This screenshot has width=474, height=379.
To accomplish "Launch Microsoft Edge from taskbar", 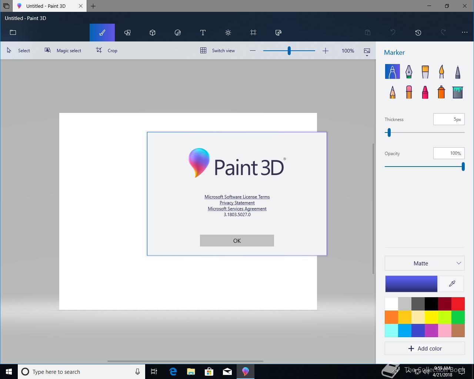I will pyautogui.click(x=173, y=372).
